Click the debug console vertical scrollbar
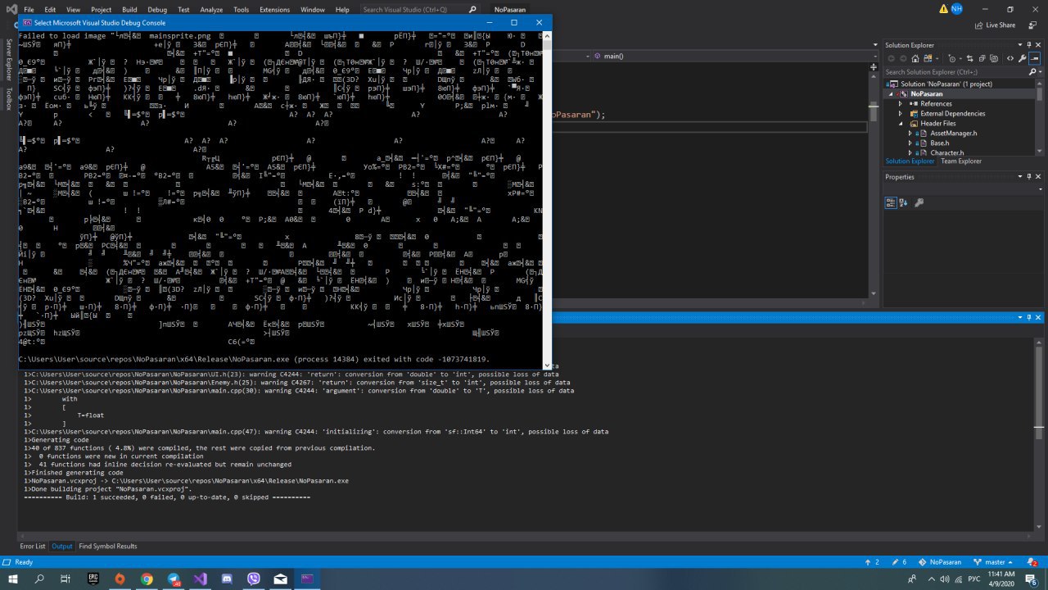The height and width of the screenshot is (590, 1048). coord(545,200)
